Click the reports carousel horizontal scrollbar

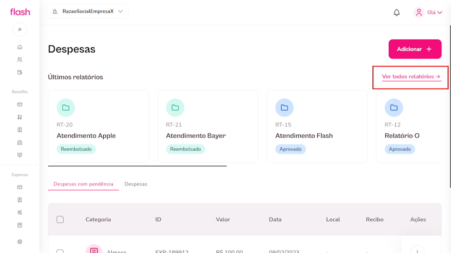[x=137, y=166]
